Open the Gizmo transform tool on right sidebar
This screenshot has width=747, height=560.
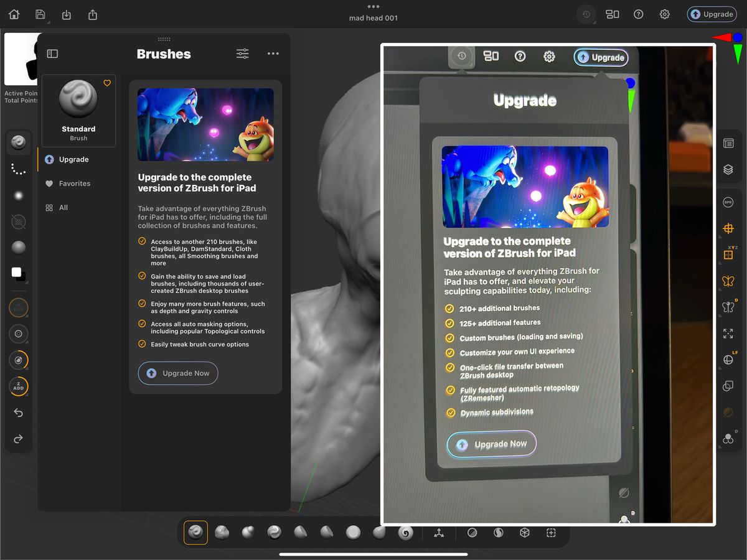pos(728,228)
